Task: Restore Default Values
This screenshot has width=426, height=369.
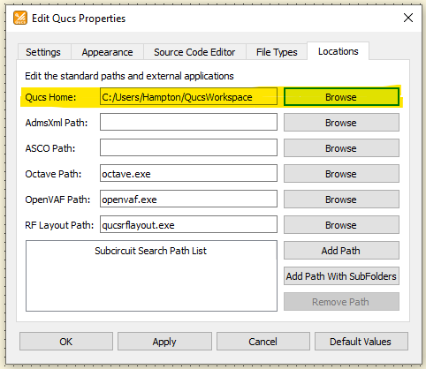Action: coord(361,342)
